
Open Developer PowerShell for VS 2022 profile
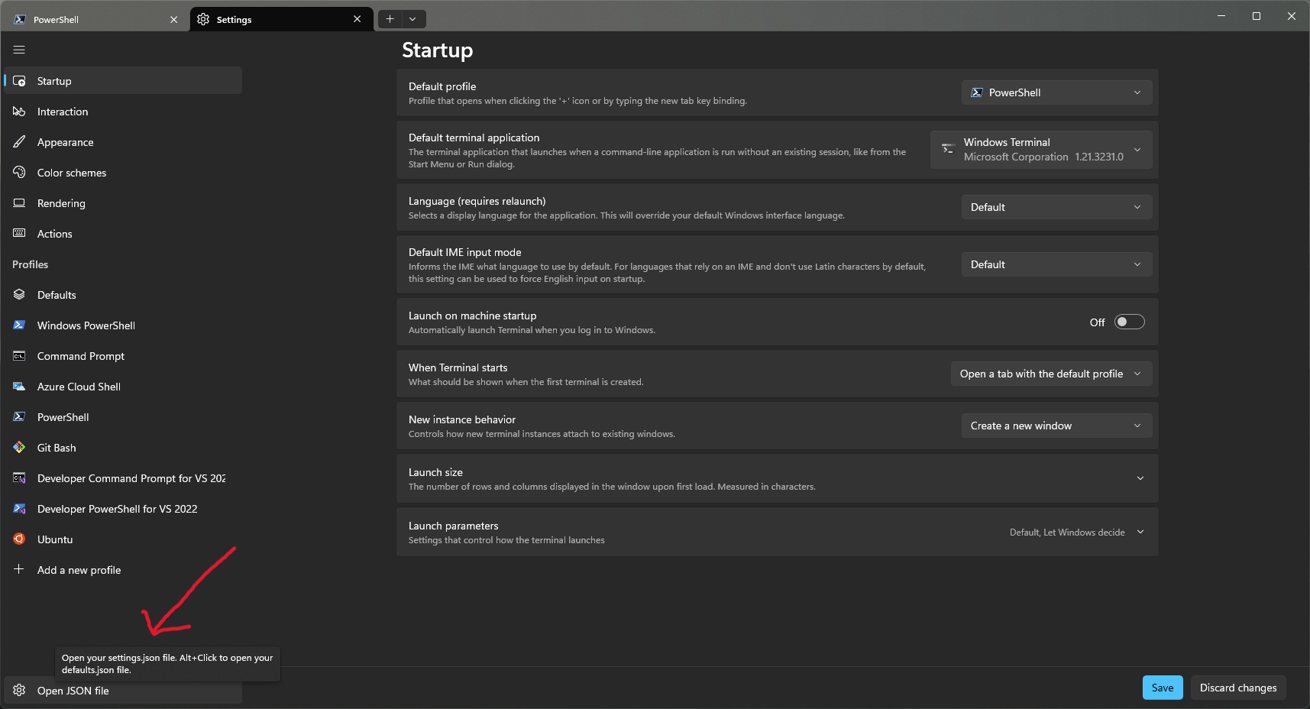124,509
